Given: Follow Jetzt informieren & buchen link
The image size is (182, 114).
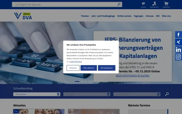Looking at the screenshot, I should (x=133, y=75).
